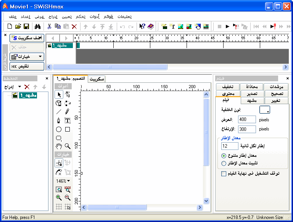Select the rounded rectangle tool
Screen dimensions: 293x222
tap(59, 138)
